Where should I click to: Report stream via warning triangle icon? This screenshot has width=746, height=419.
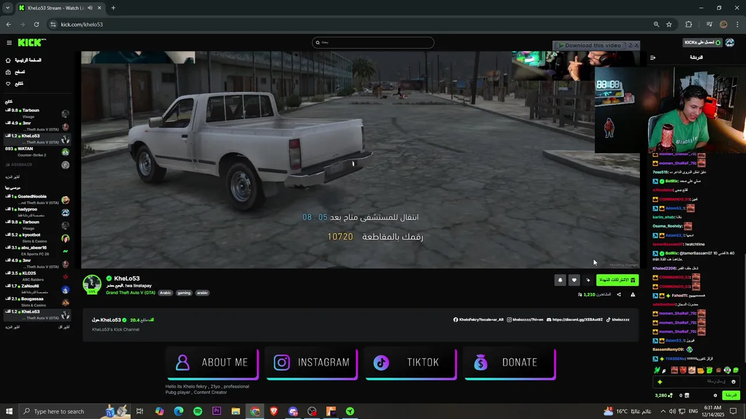(633, 294)
